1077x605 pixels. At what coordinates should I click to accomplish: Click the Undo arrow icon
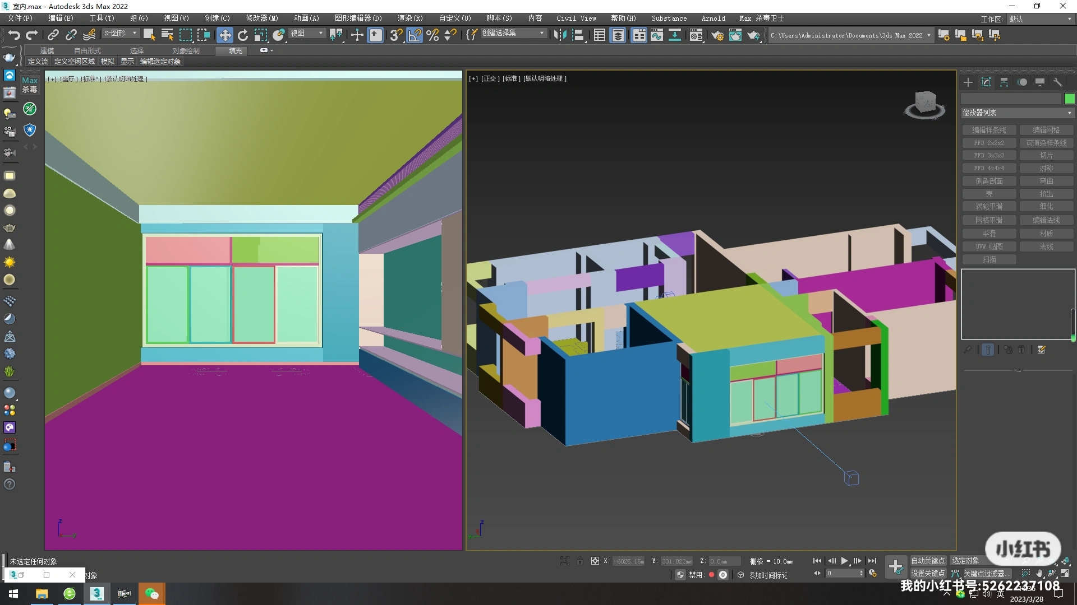[13, 35]
